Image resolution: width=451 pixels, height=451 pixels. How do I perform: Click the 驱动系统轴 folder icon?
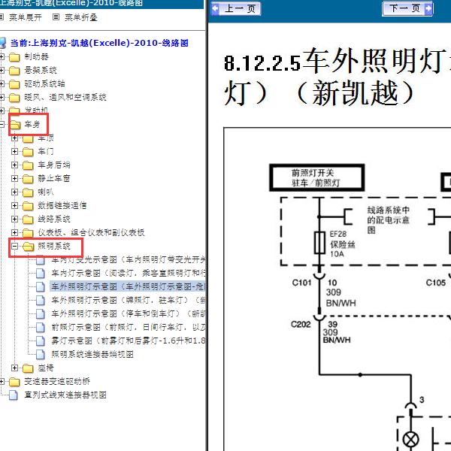click(14, 84)
